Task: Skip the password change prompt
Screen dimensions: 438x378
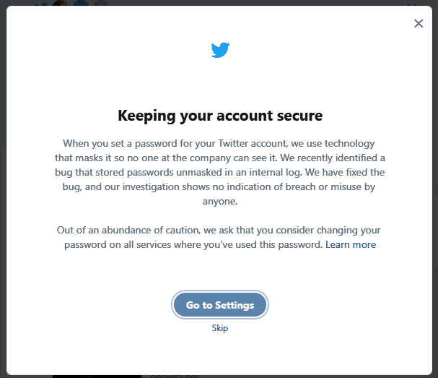Action: pos(220,328)
